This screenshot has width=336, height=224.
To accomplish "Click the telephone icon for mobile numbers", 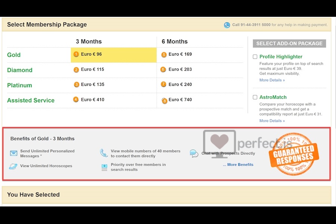I will [104, 153].
